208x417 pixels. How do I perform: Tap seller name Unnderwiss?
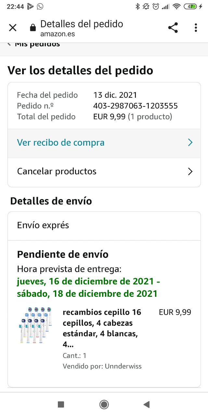coord(123,366)
